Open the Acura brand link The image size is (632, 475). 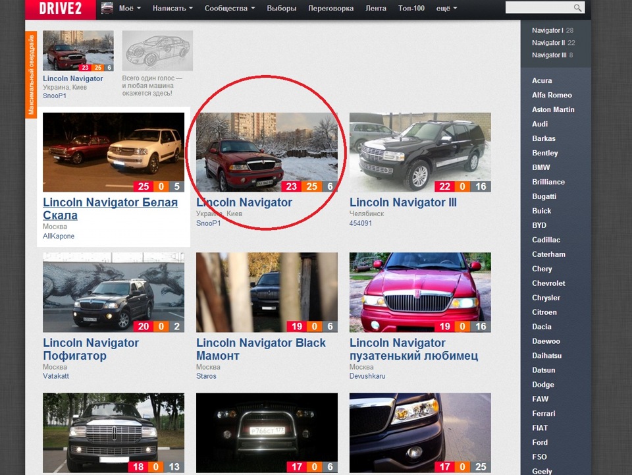click(542, 80)
